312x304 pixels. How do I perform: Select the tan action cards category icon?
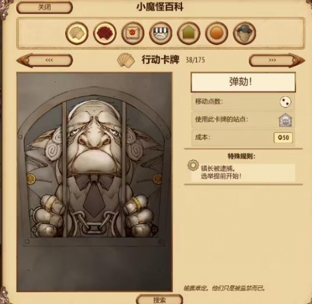point(77,33)
